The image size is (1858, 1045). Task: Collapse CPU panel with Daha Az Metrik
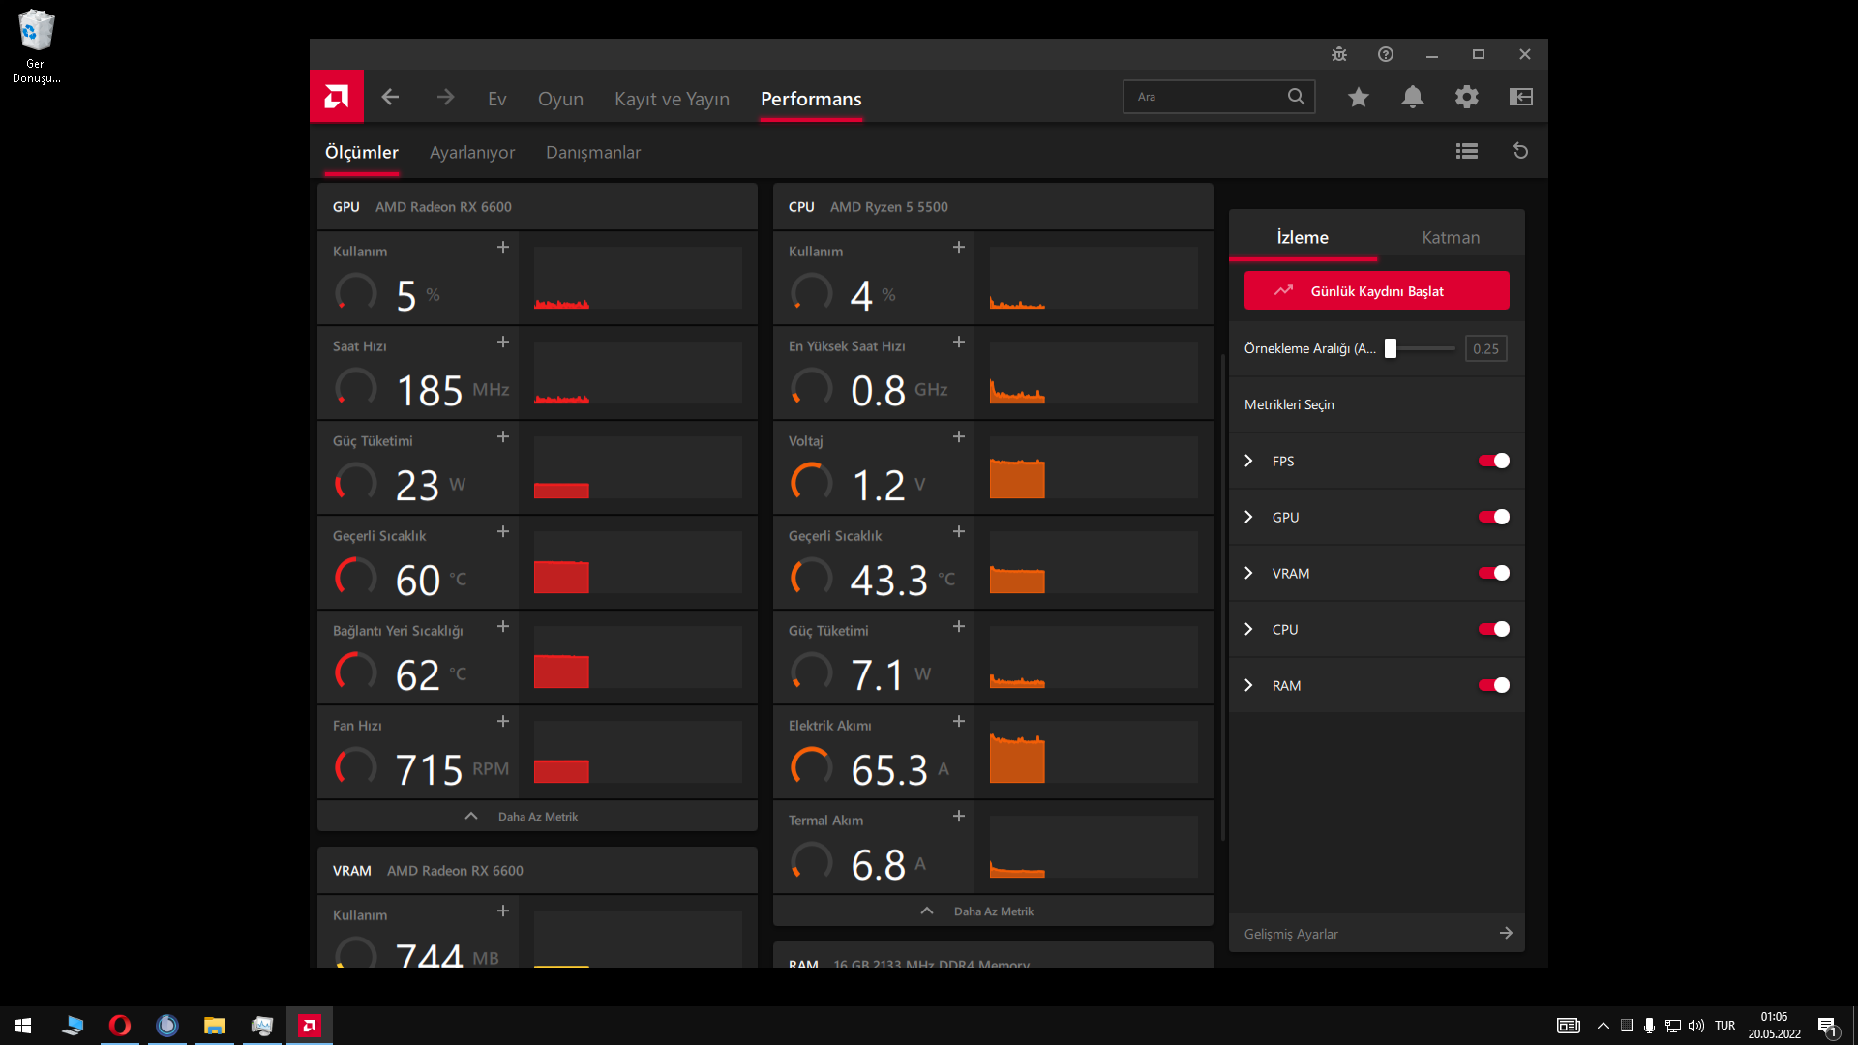[x=993, y=911]
